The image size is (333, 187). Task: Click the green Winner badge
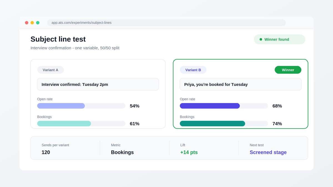[x=288, y=70]
